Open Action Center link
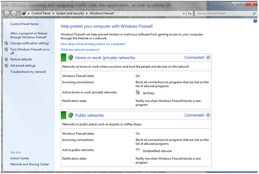Image resolution: width=259 pixels, height=174 pixels. (x=20, y=158)
